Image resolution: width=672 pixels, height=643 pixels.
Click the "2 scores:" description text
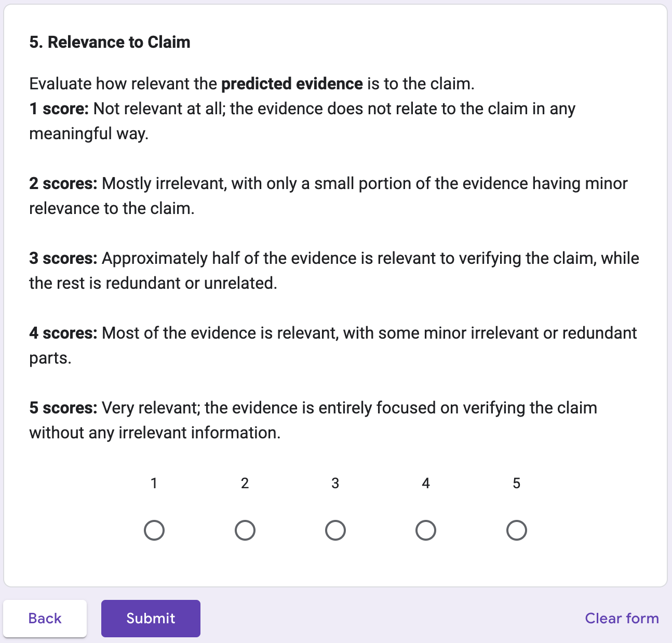[63, 183]
